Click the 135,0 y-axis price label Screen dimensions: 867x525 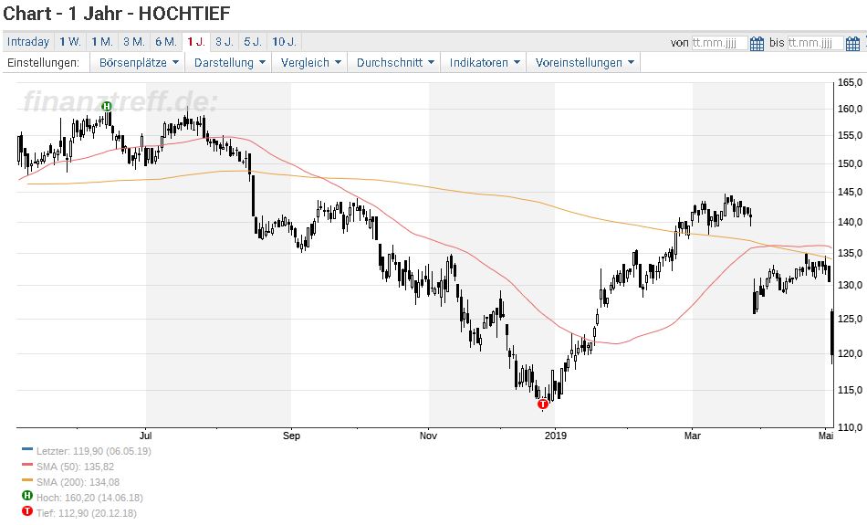tap(850, 254)
